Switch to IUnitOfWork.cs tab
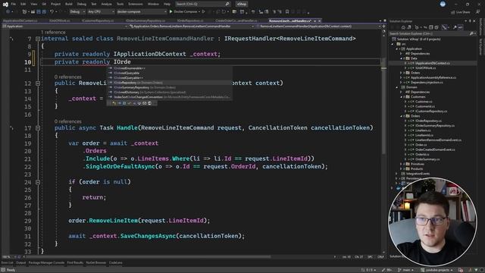 pos(59,20)
